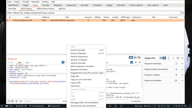Dock Inspector to the right side
Image resolution: width=192 pixels, height=108 pixels.
pos(164,58)
